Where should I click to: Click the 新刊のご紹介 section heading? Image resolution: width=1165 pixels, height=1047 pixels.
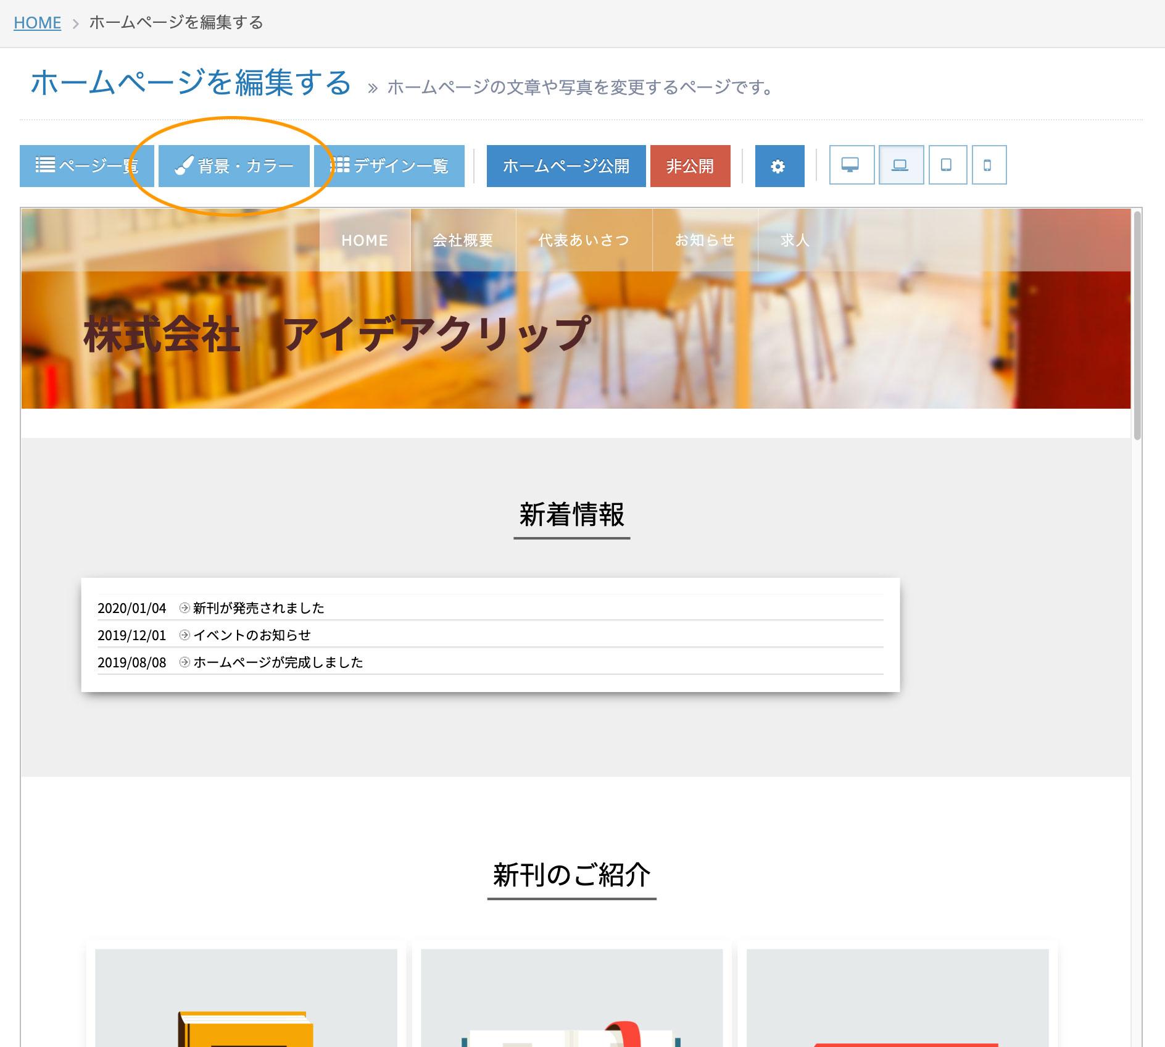coord(572,875)
